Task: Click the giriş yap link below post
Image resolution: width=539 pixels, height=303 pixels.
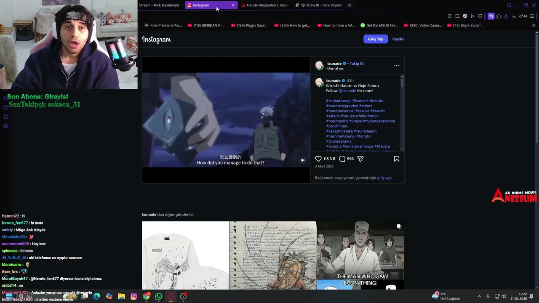Action: [384, 178]
